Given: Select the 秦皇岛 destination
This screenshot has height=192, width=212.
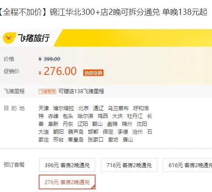Looking at the screenshot, I should tap(76, 140).
